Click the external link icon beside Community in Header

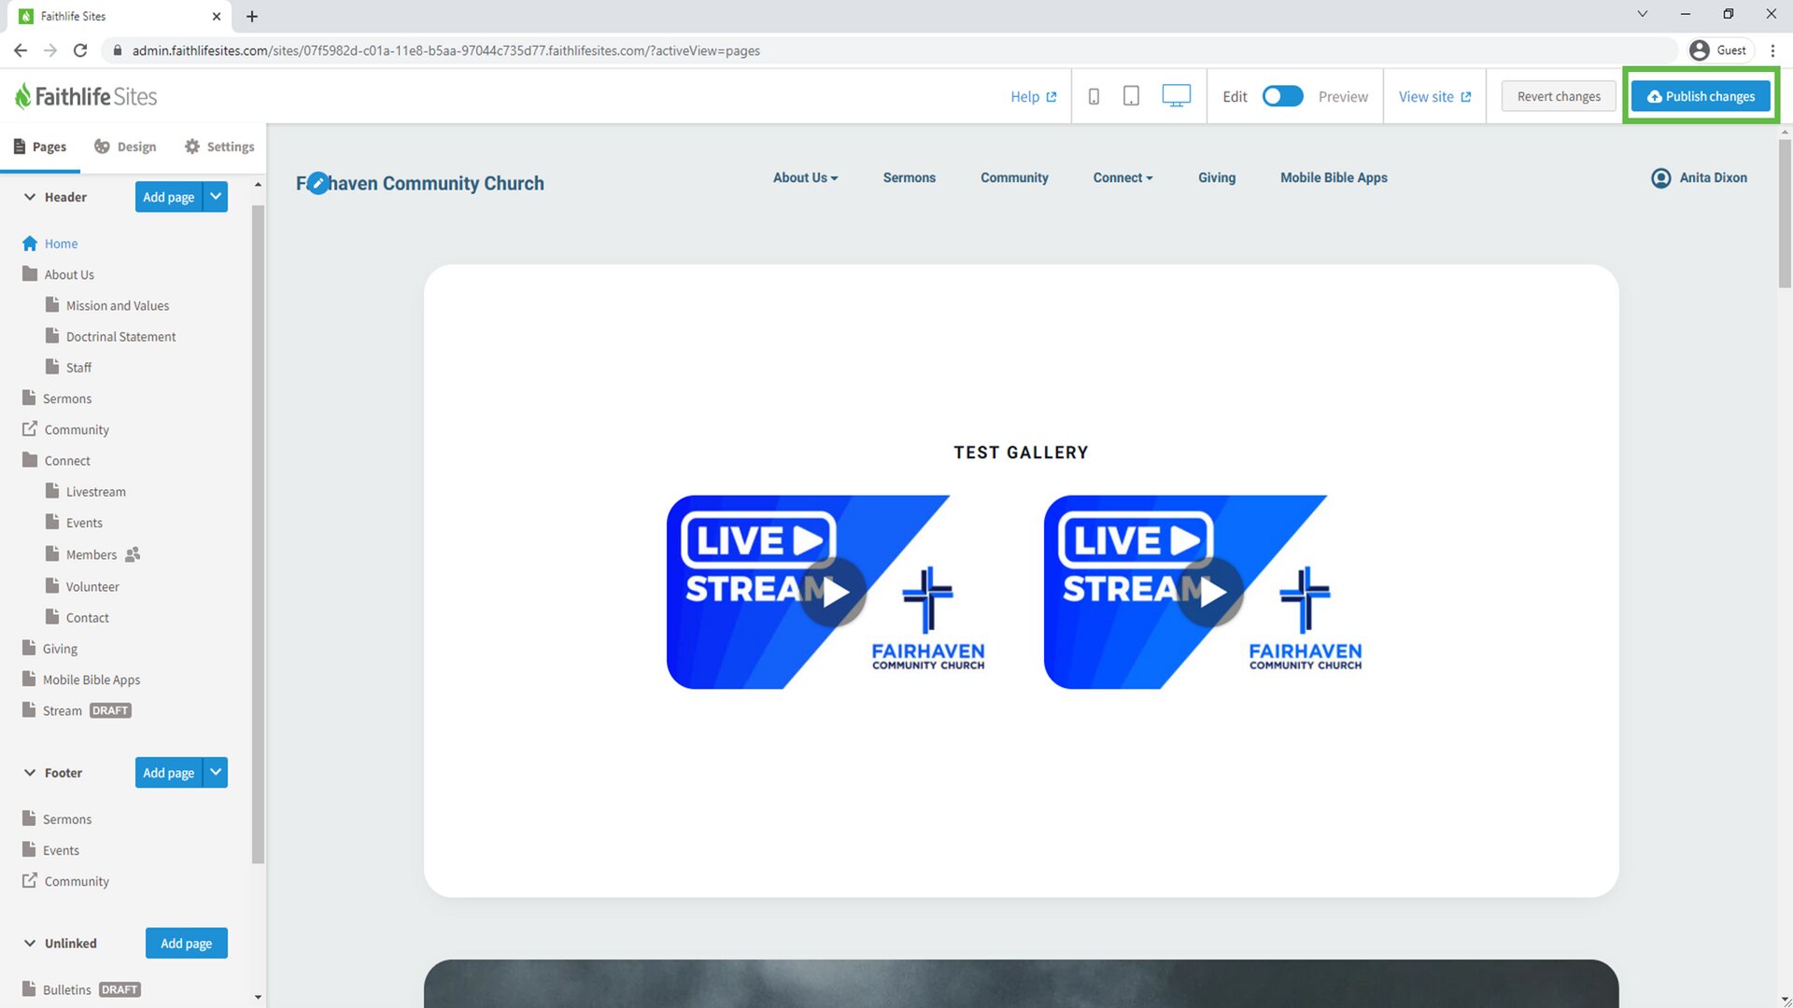pos(30,429)
